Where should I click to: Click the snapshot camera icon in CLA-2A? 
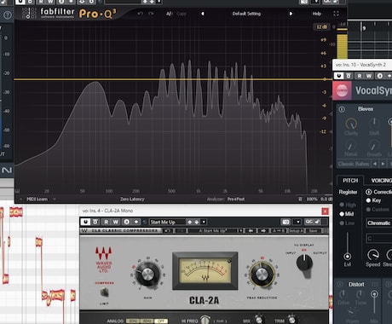286,222
